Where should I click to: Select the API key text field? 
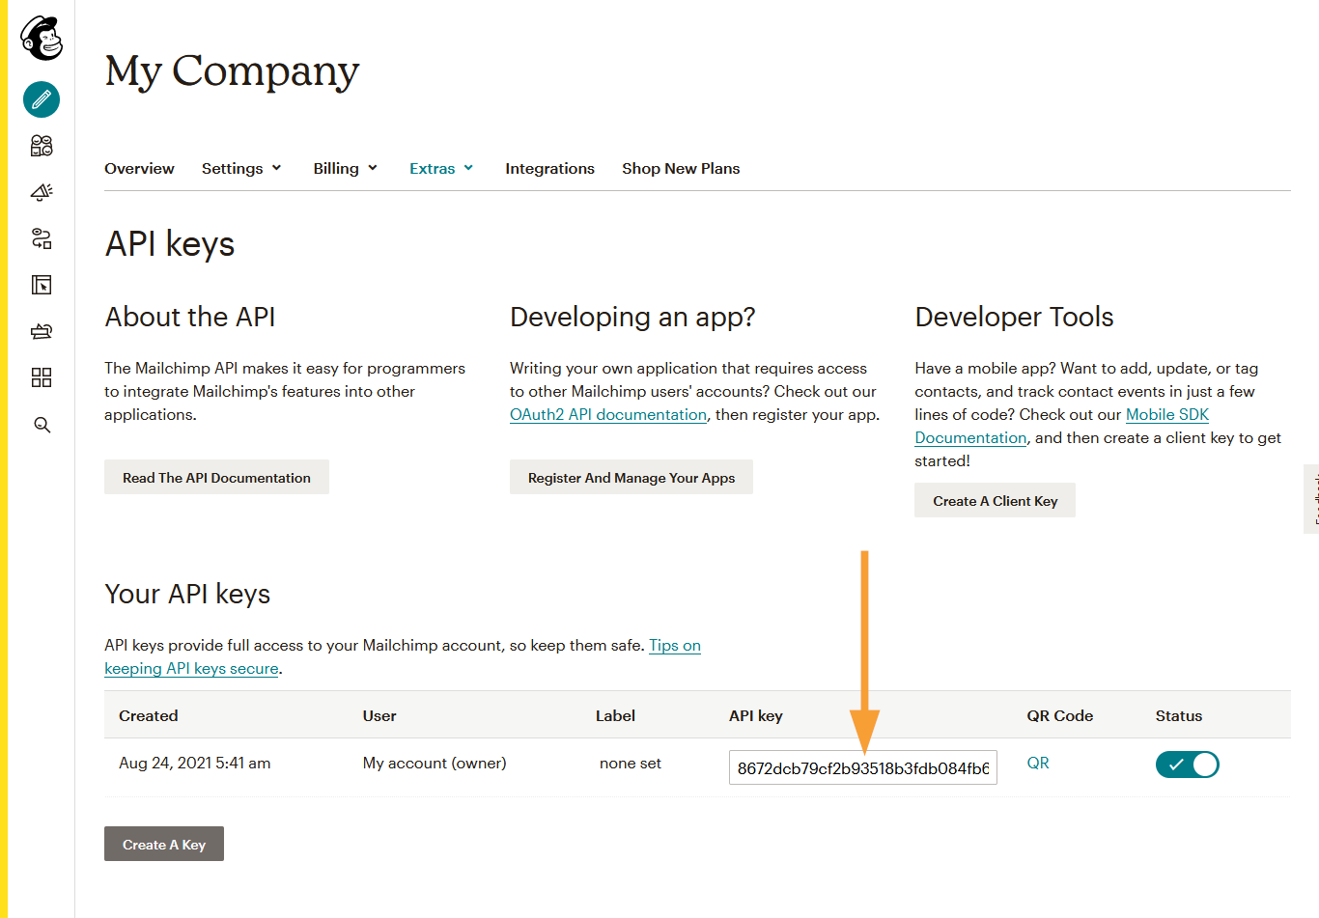[x=863, y=768]
